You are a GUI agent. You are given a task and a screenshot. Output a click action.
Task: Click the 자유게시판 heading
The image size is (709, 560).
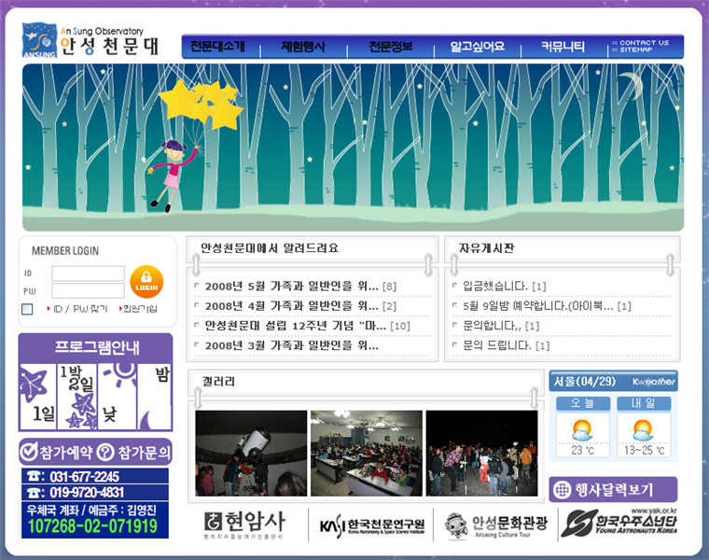click(487, 248)
